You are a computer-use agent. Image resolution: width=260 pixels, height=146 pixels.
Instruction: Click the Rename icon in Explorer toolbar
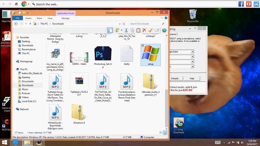tap(156, 30)
